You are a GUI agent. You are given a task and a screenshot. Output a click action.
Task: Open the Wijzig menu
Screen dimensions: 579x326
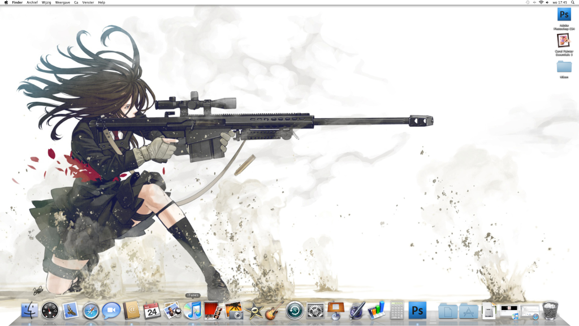[x=46, y=2]
